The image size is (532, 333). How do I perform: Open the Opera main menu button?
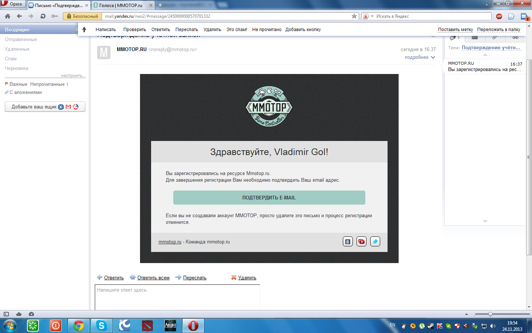pyautogui.click(x=13, y=4)
